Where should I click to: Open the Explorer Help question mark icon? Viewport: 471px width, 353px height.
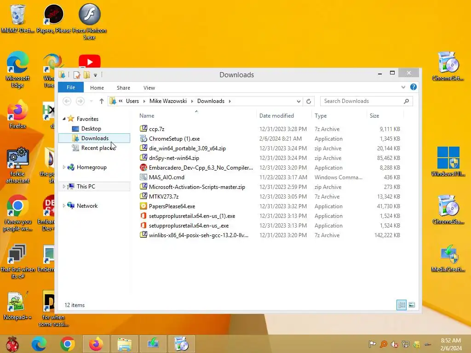point(414,87)
